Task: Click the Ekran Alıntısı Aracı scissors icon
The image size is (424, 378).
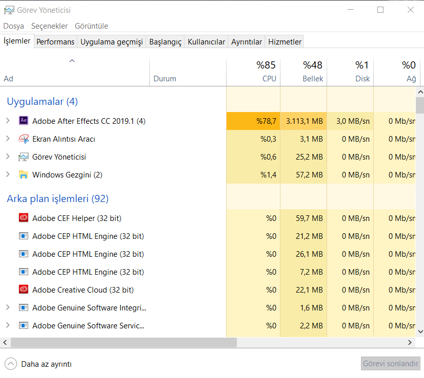Action: tap(24, 139)
